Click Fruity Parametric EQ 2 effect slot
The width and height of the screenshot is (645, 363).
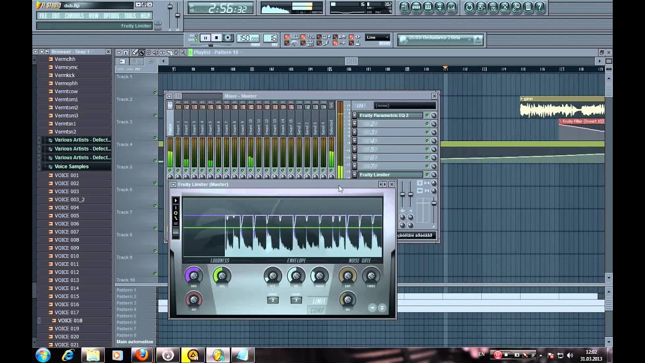click(x=391, y=115)
